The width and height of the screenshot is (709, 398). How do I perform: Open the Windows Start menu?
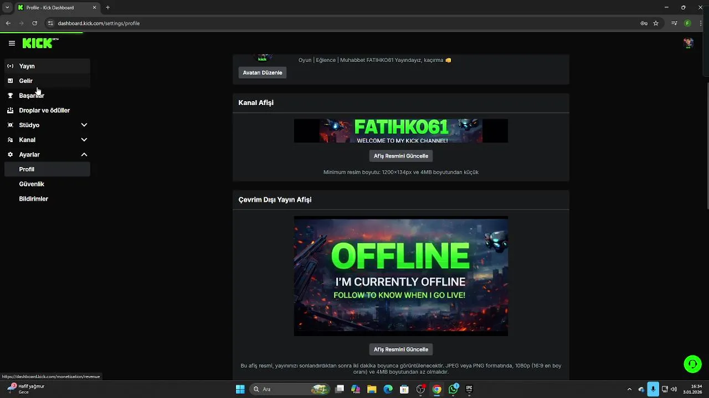[x=240, y=389]
